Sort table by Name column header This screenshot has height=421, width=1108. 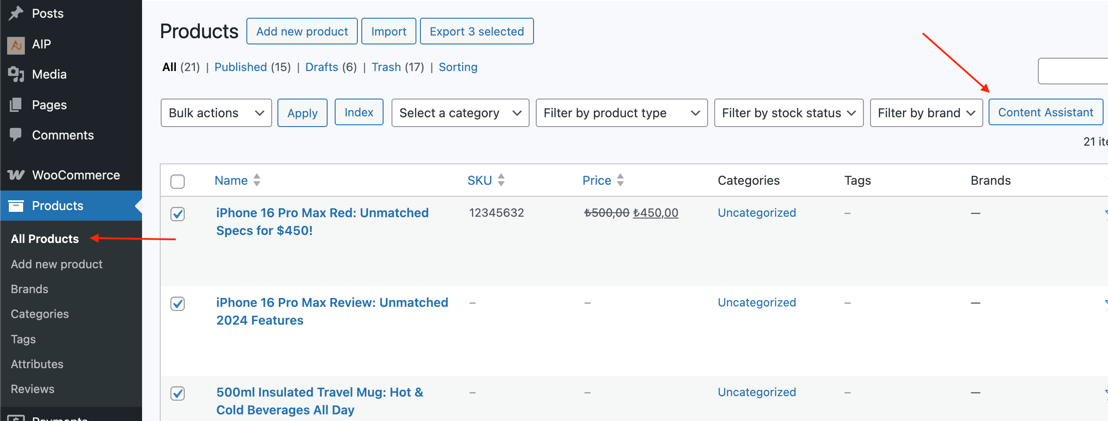tap(231, 180)
